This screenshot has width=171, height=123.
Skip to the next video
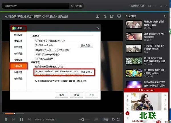click(29, 119)
